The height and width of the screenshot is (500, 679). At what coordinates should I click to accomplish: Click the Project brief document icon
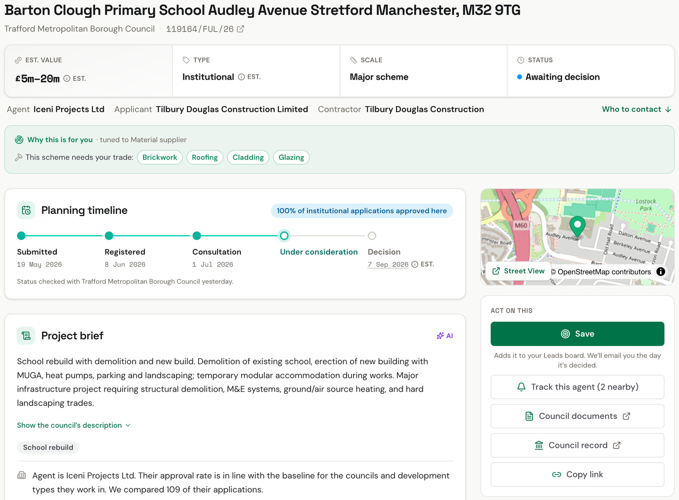[26, 336]
